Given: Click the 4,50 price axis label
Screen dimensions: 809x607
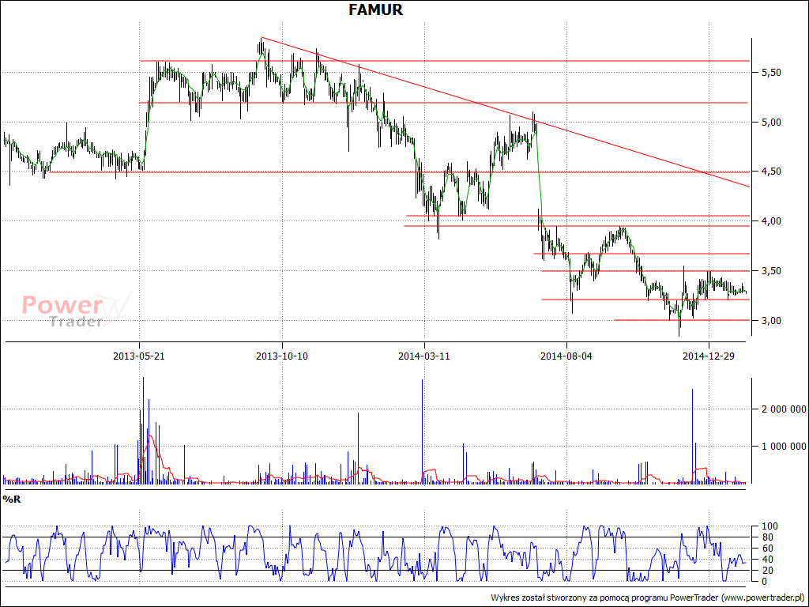Looking at the screenshot, I should click(x=771, y=172).
